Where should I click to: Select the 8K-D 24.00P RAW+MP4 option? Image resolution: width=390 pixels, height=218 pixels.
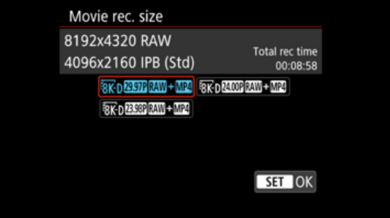coord(243,87)
